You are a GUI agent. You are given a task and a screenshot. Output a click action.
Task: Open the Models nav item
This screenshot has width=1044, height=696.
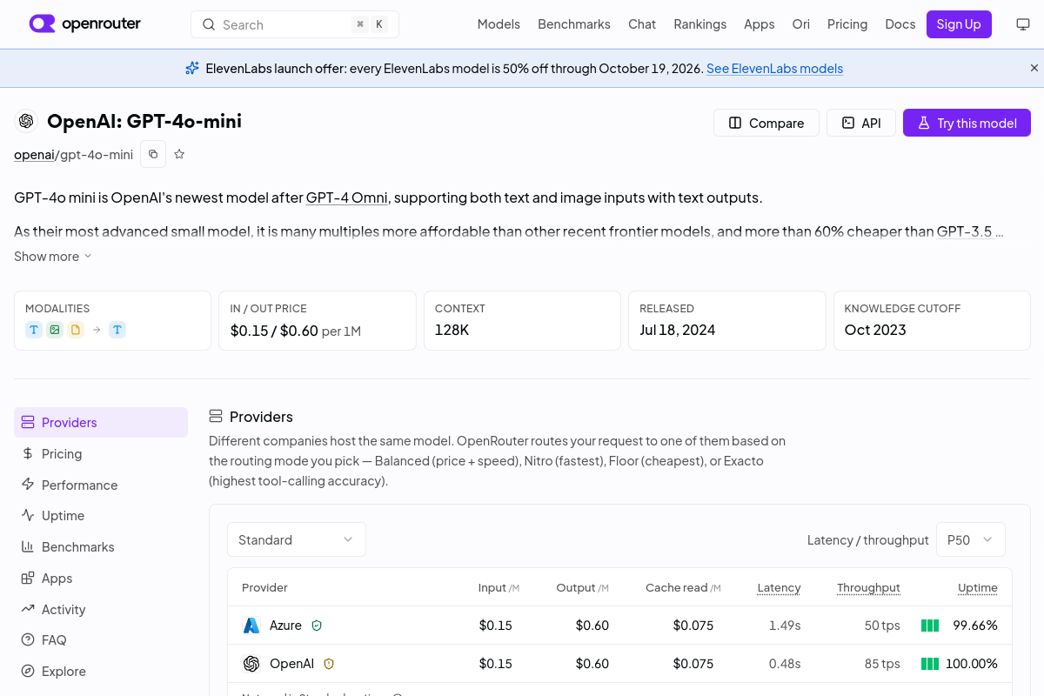tap(499, 24)
